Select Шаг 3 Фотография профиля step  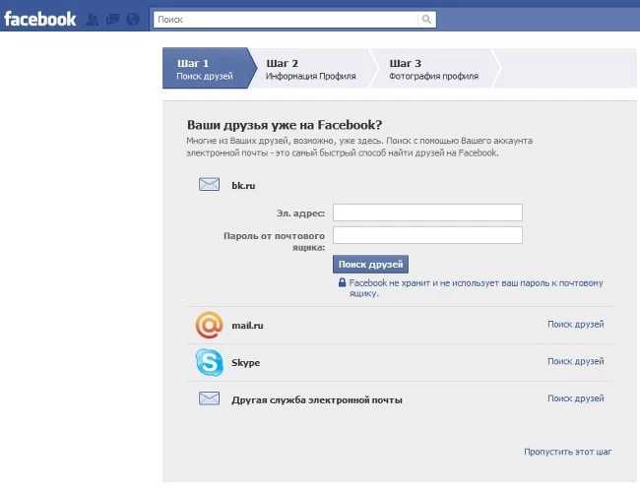[433, 69]
